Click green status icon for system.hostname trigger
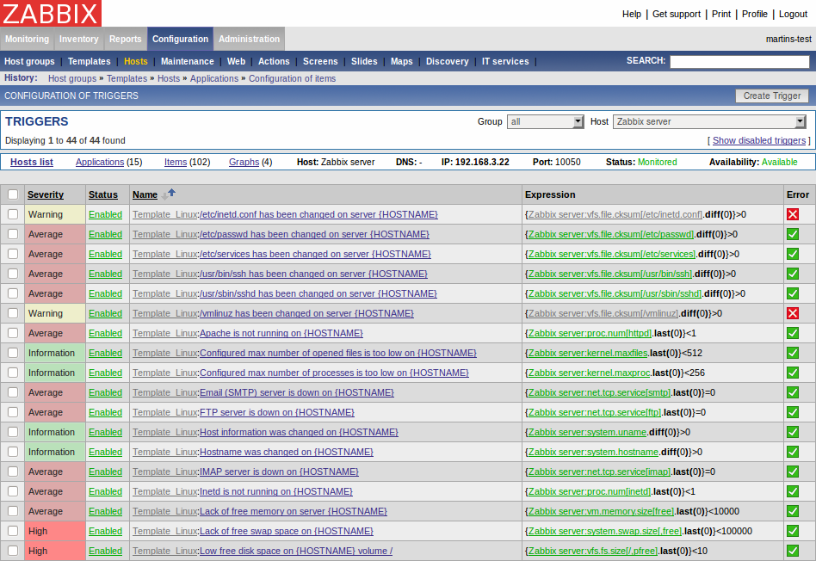816x561 pixels. [793, 452]
